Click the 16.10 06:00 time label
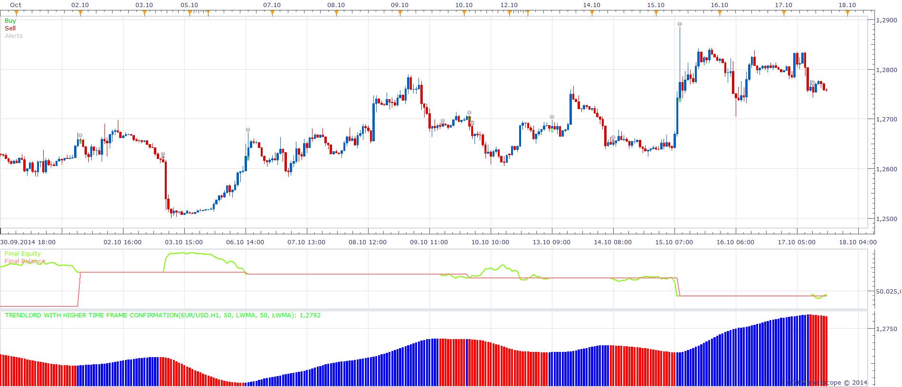This screenshot has height=387, width=902. click(x=735, y=242)
